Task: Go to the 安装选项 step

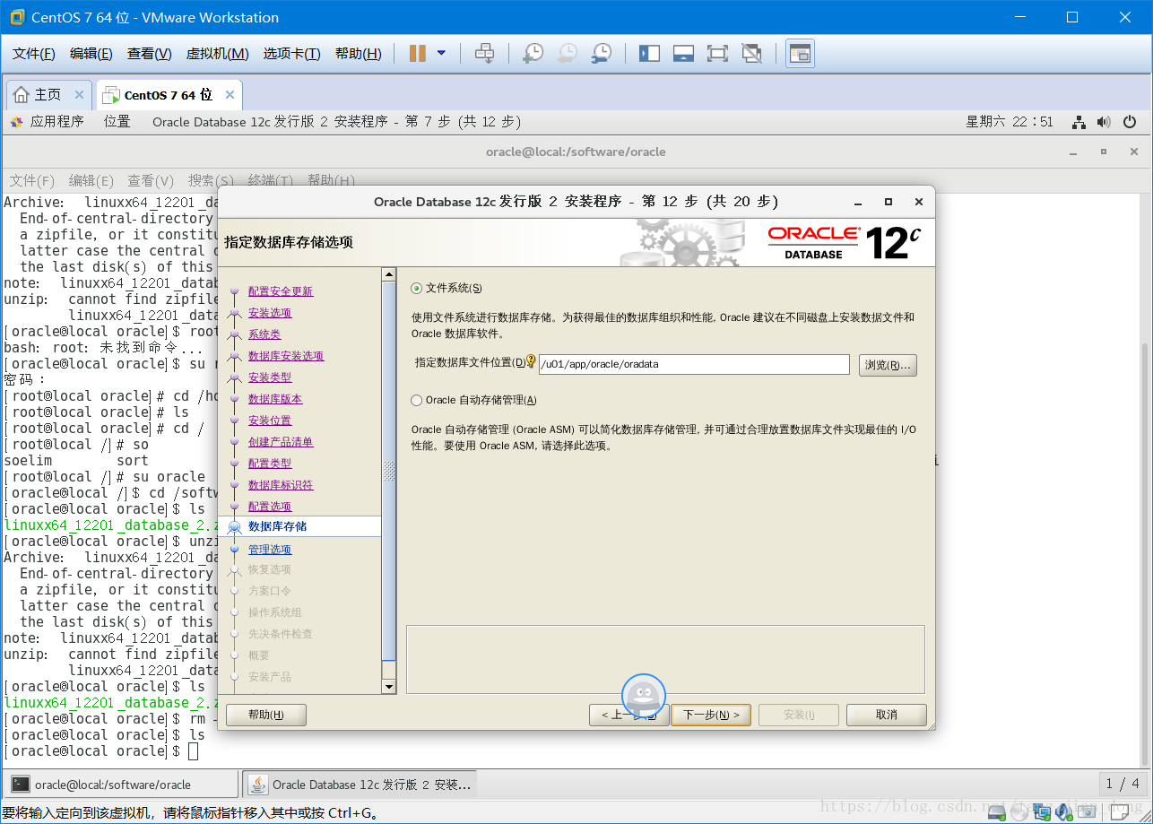Action: (270, 313)
